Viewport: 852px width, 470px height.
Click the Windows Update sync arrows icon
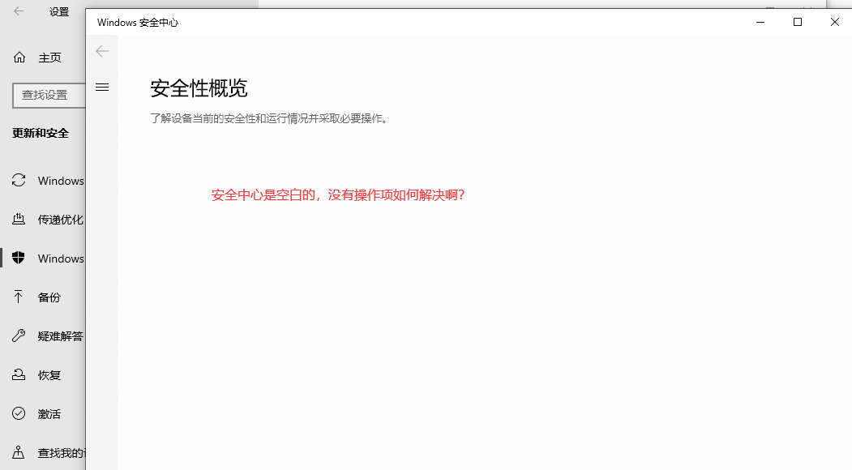[19, 181]
